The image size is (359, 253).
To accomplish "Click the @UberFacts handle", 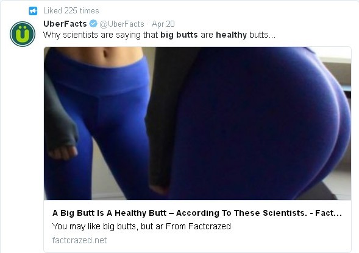I will [122, 24].
